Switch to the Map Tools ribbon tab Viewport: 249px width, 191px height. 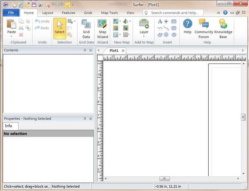[x=110, y=13]
